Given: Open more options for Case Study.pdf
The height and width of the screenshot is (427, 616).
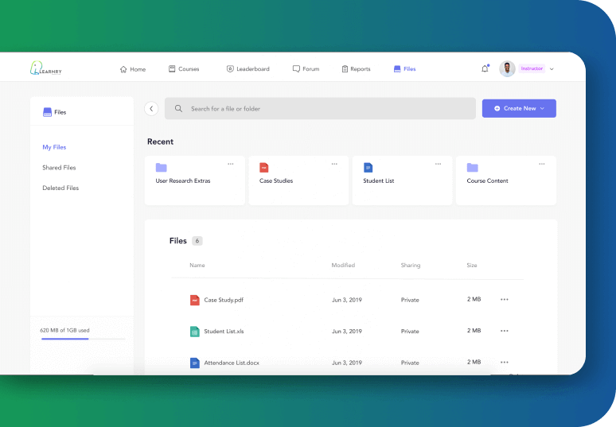Looking at the screenshot, I should coord(505,300).
